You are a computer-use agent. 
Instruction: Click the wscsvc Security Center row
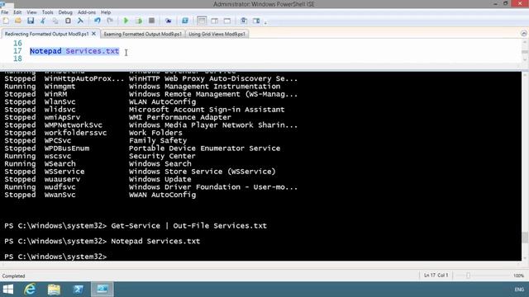pyautogui.click(x=100, y=156)
